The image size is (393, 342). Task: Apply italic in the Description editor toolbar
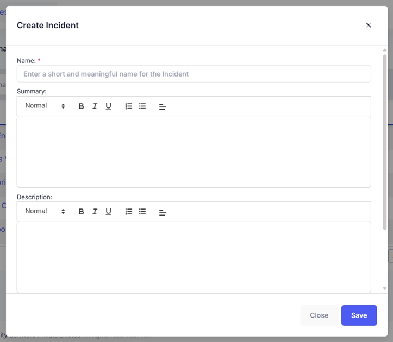pyautogui.click(x=95, y=212)
